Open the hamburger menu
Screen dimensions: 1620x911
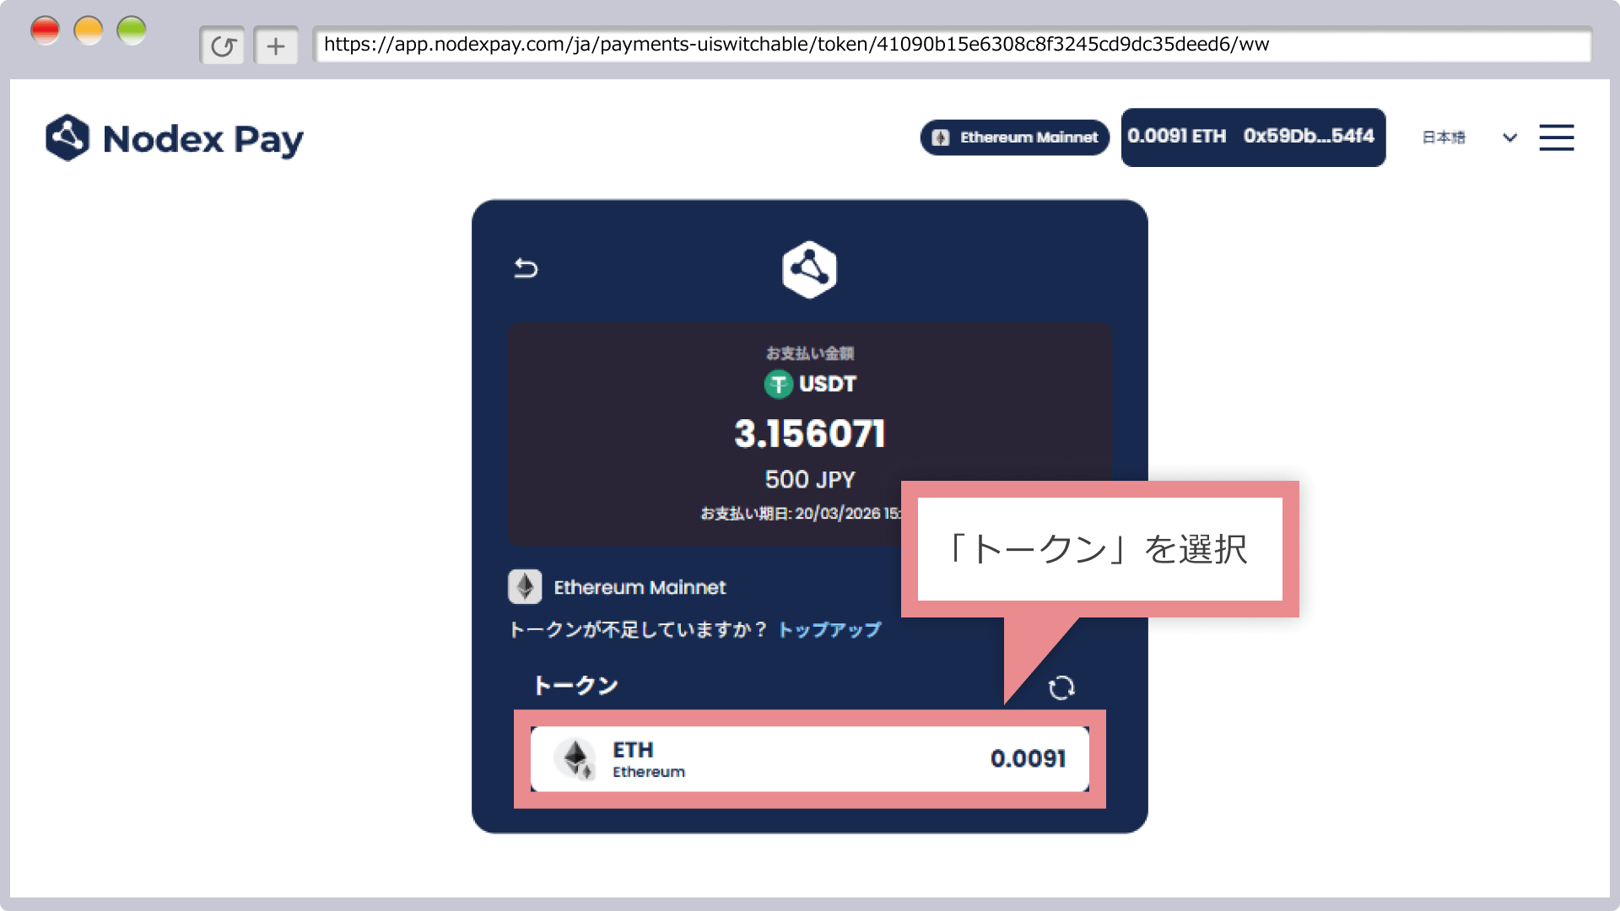[1556, 137]
